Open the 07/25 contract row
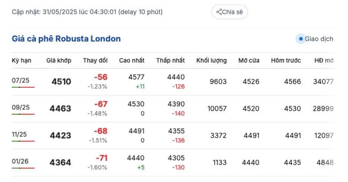This screenshot has width=348, height=182. tap(173, 82)
